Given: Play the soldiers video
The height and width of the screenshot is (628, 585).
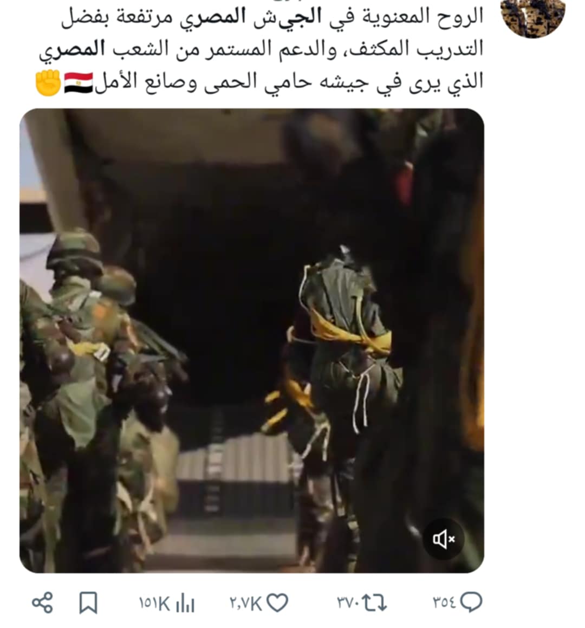Looking at the screenshot, I should pyautogui.click(x=252, y=340).
